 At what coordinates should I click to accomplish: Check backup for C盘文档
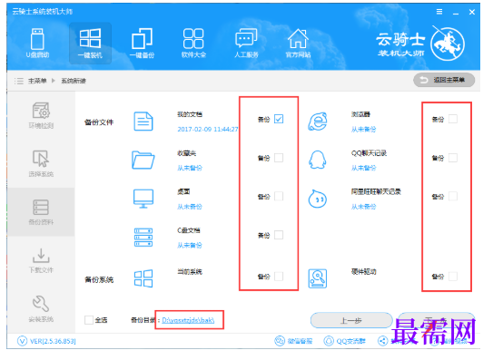pyautogui.click(x=279, y=235)
